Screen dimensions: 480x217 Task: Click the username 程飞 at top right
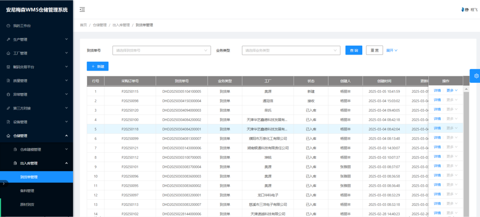(474, 10)
